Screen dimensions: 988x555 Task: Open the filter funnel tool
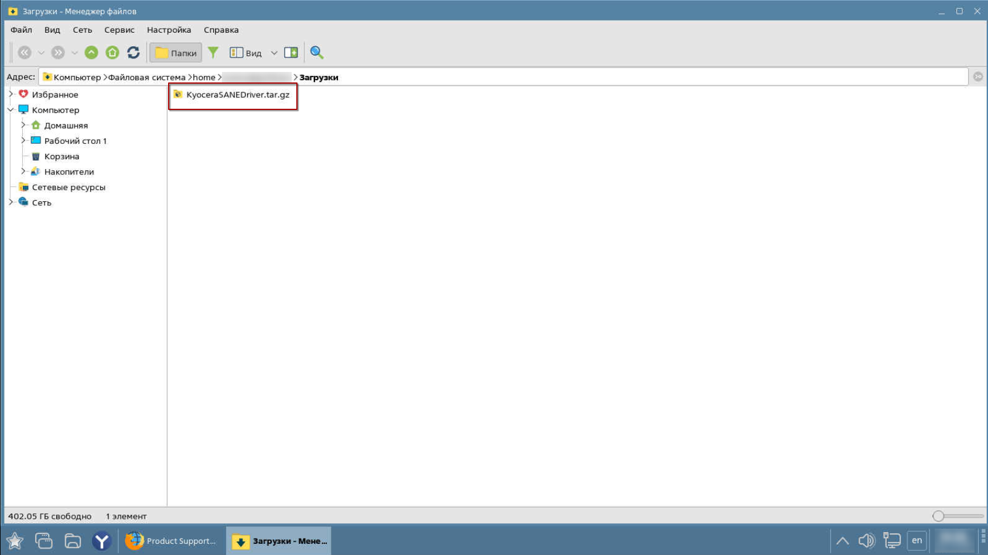pos(213,53)
